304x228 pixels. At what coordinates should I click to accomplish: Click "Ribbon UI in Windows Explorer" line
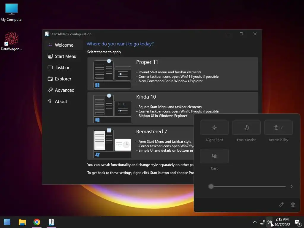[x=162, y=116]
